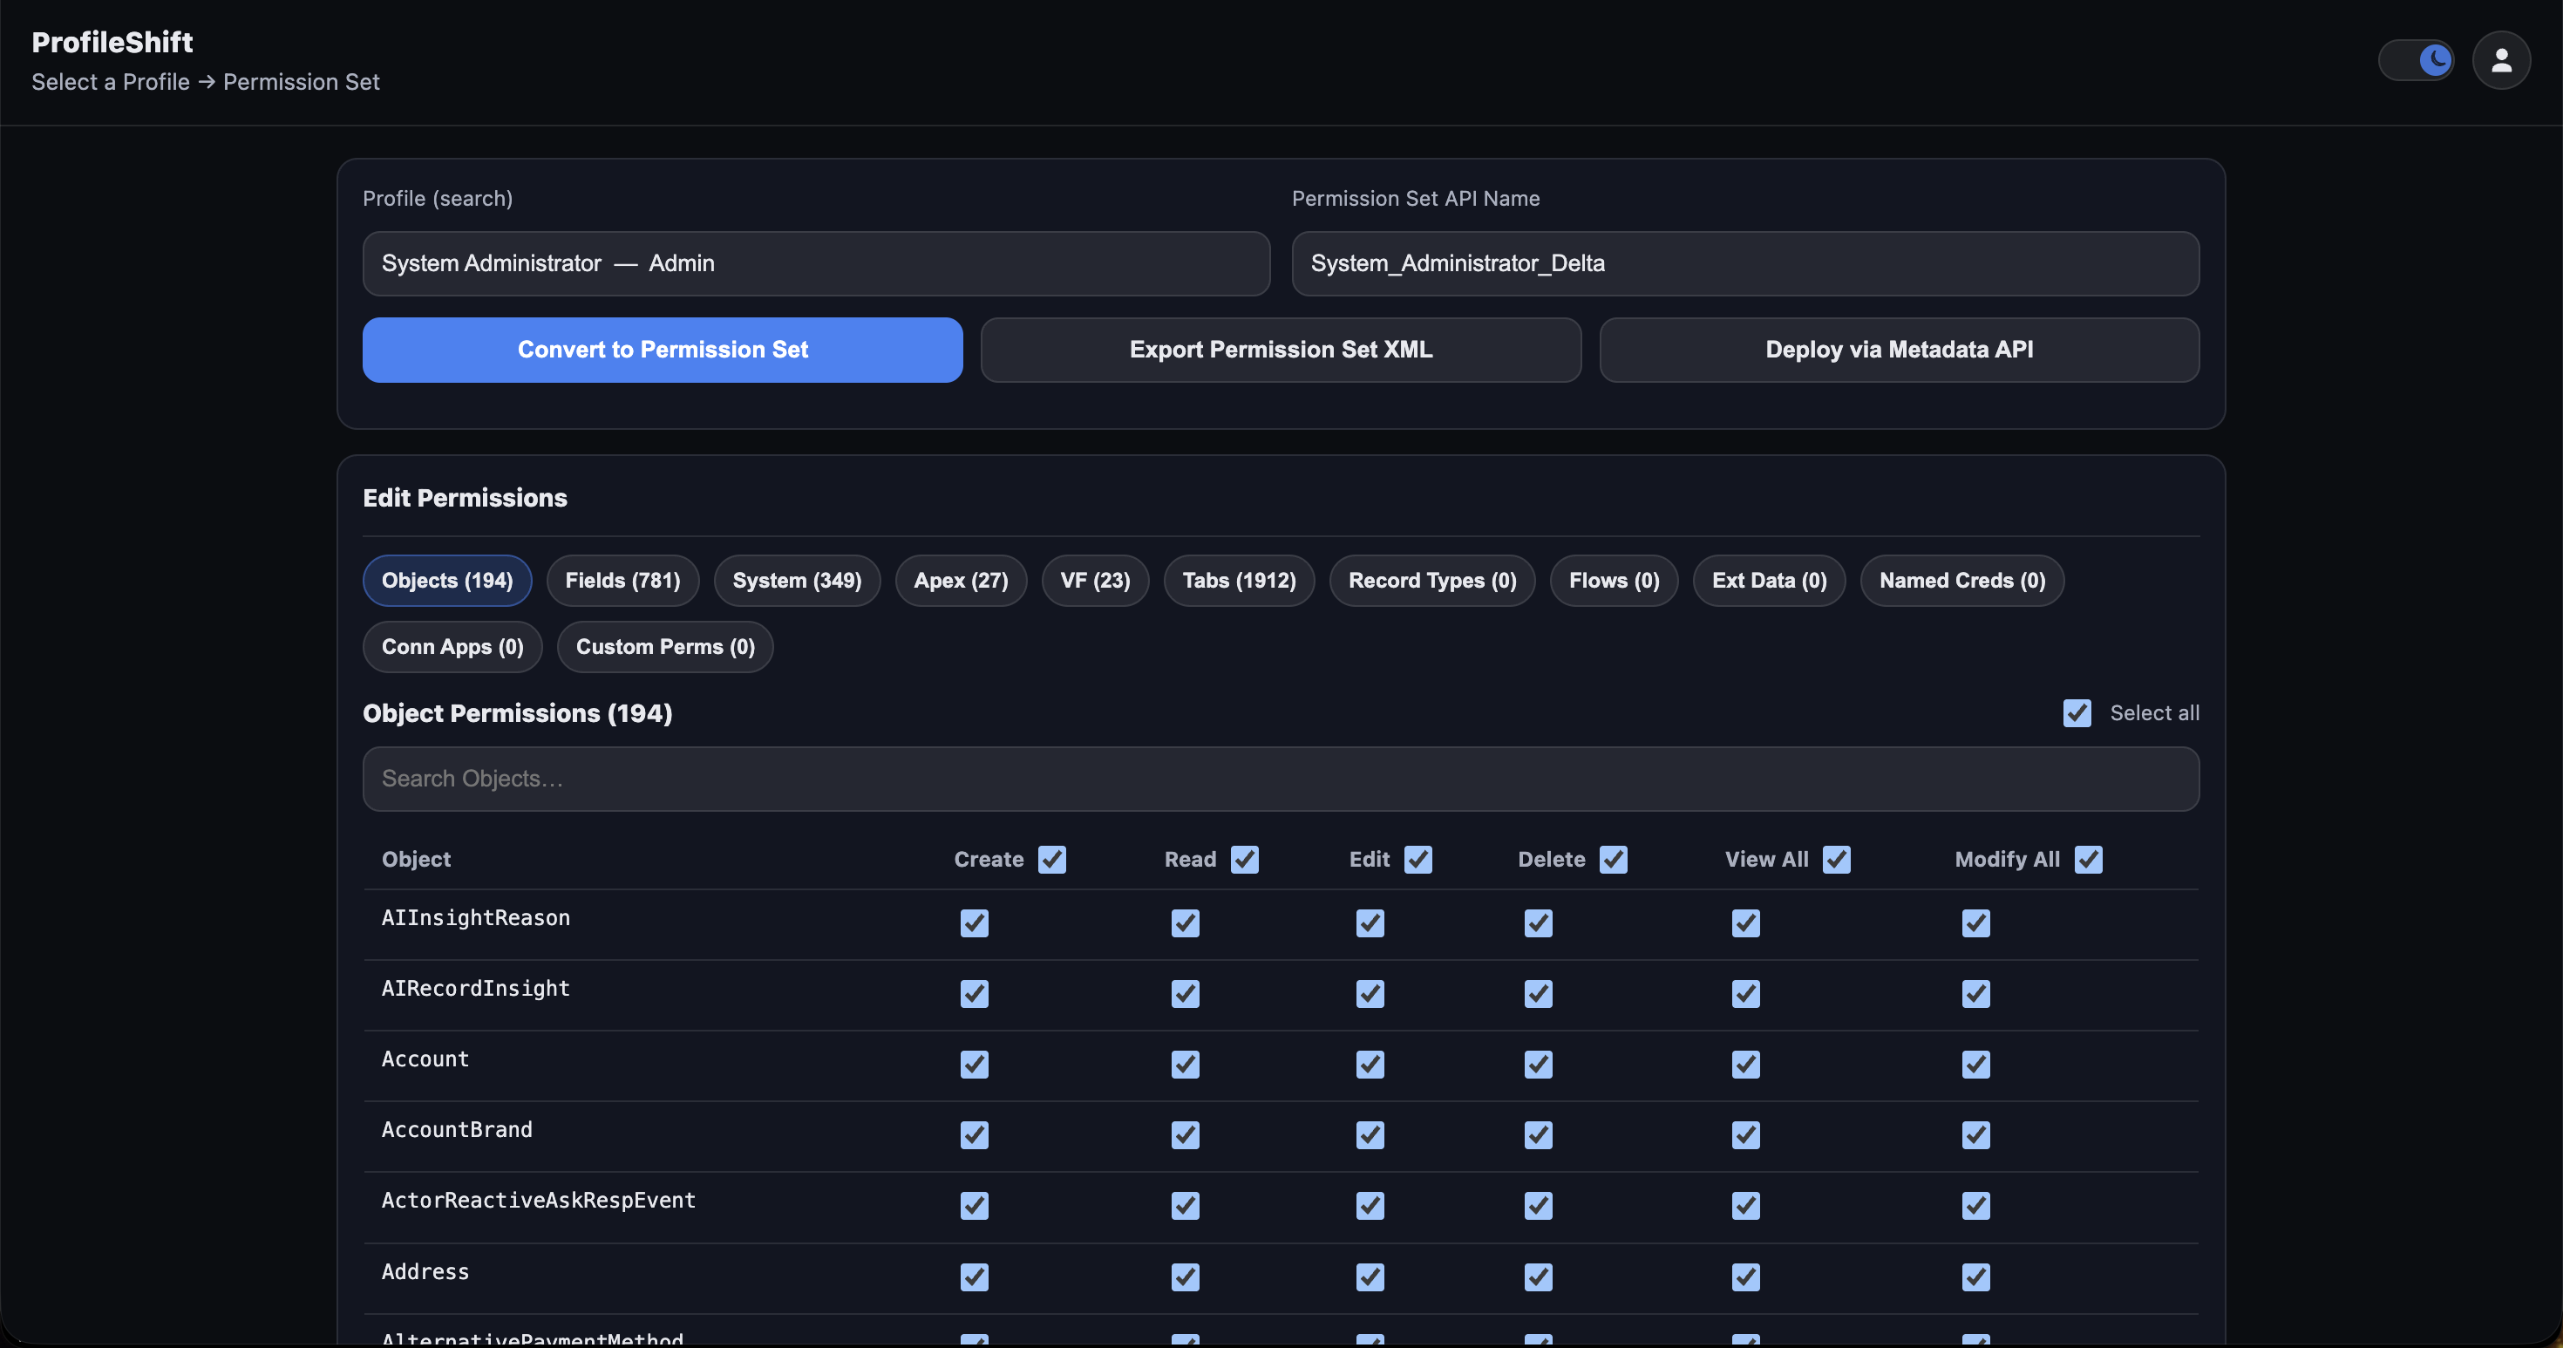Click the Address object name
The height and width of the screenshot is (1348, 2563).
click(x=425, y=1272)
